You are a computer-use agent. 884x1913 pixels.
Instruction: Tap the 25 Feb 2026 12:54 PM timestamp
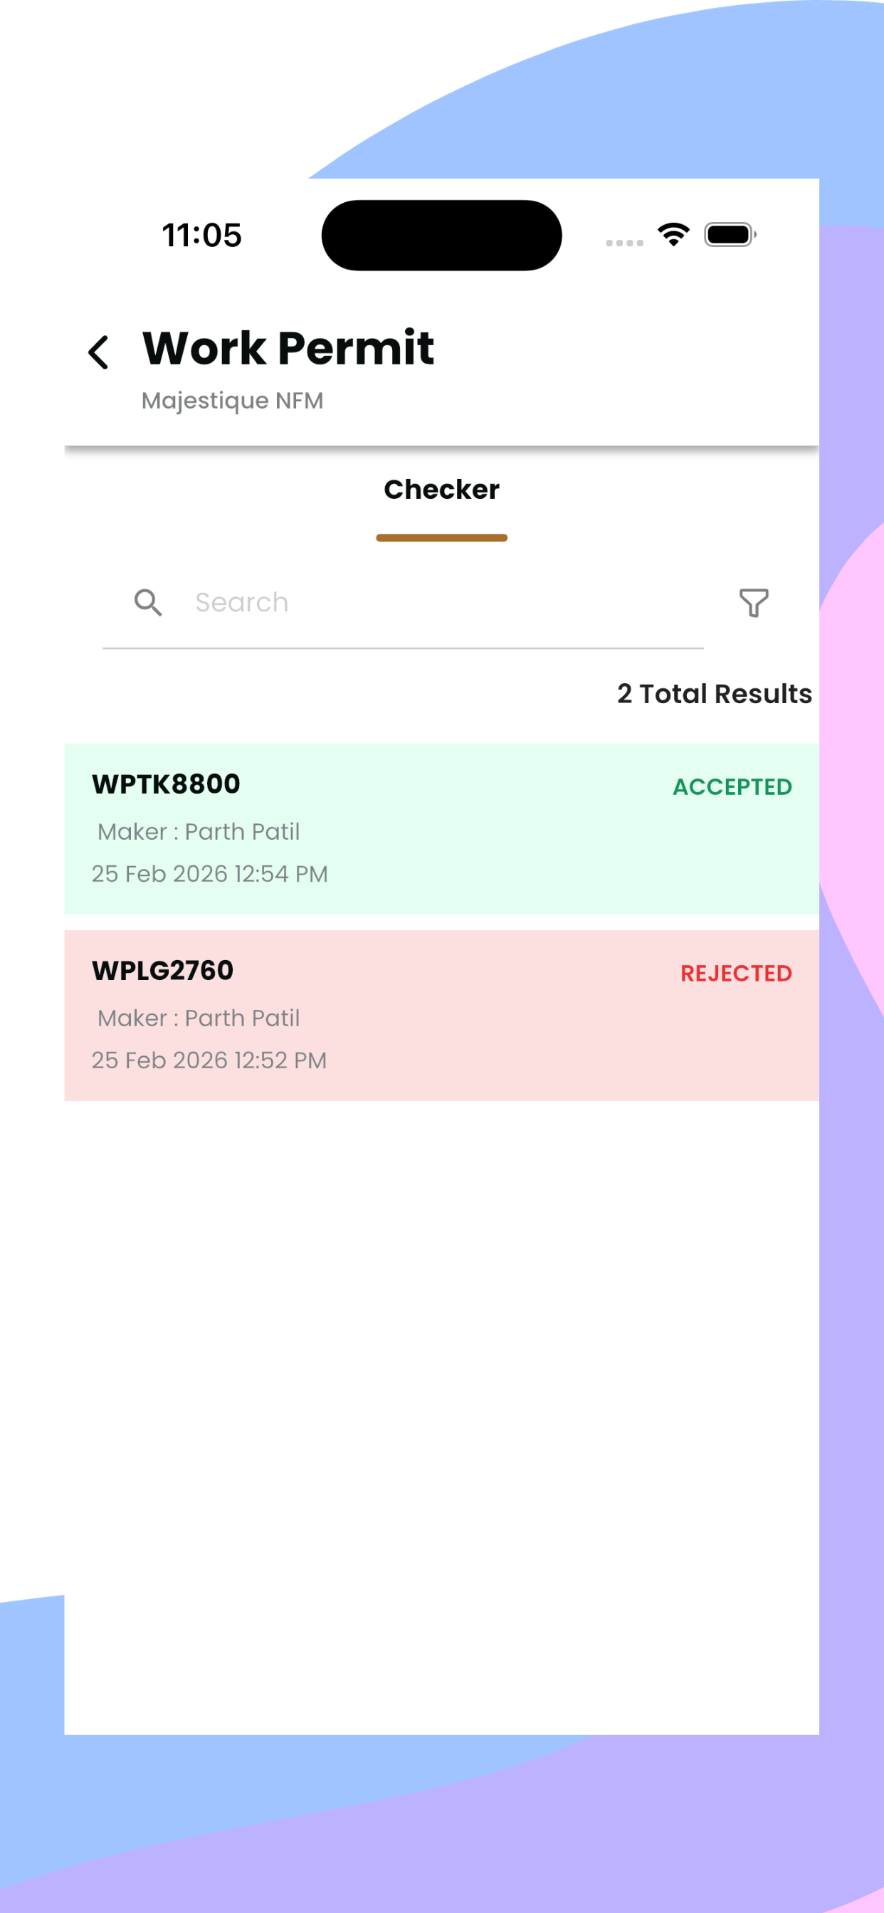coord(209,874)
